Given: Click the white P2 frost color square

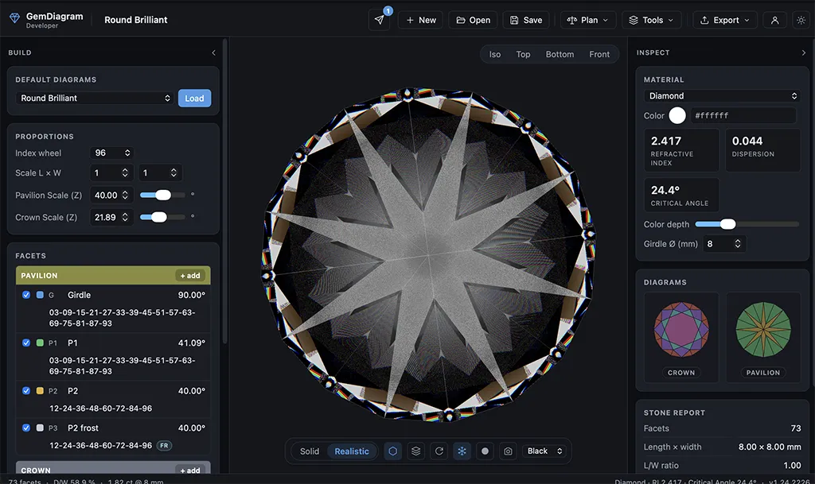Looking at the screenshot, I should (x=40, y=428).
